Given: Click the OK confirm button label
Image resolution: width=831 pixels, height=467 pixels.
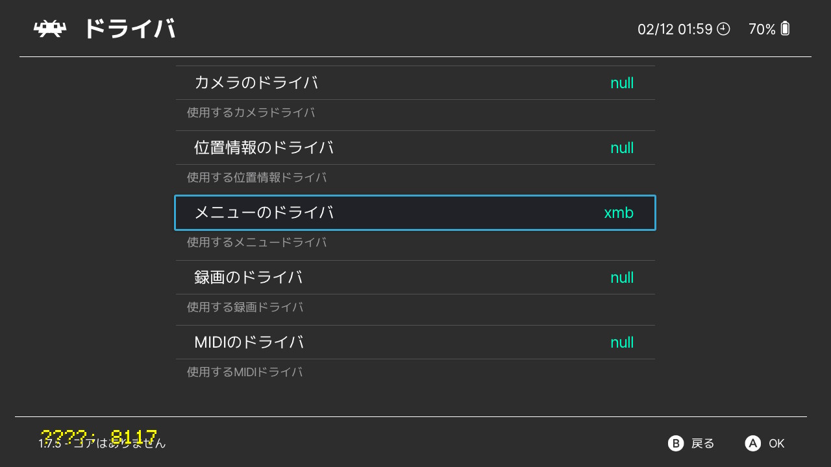Looking at the screenshot, I should (776, 444).
